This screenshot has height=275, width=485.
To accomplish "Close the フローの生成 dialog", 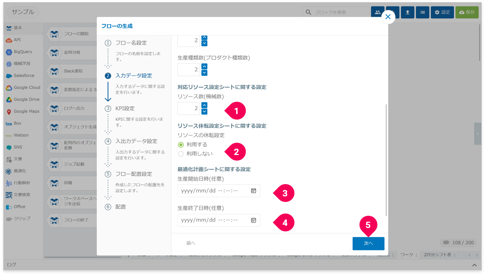I will point(388,17).
